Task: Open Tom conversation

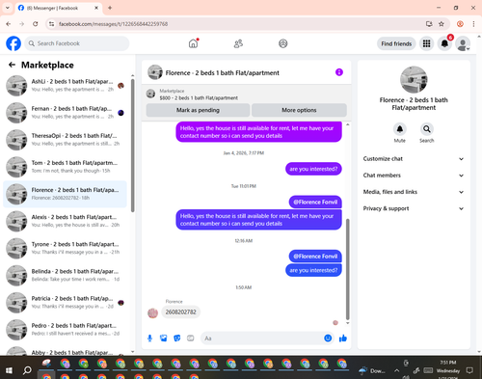Action: point(66,167)
